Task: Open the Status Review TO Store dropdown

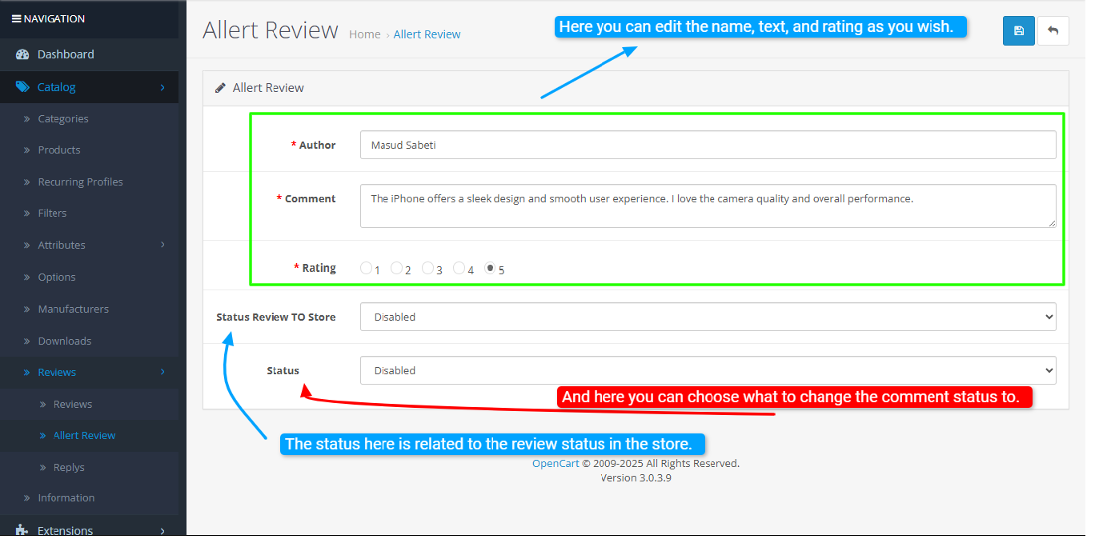Action: tap(708, 317)
